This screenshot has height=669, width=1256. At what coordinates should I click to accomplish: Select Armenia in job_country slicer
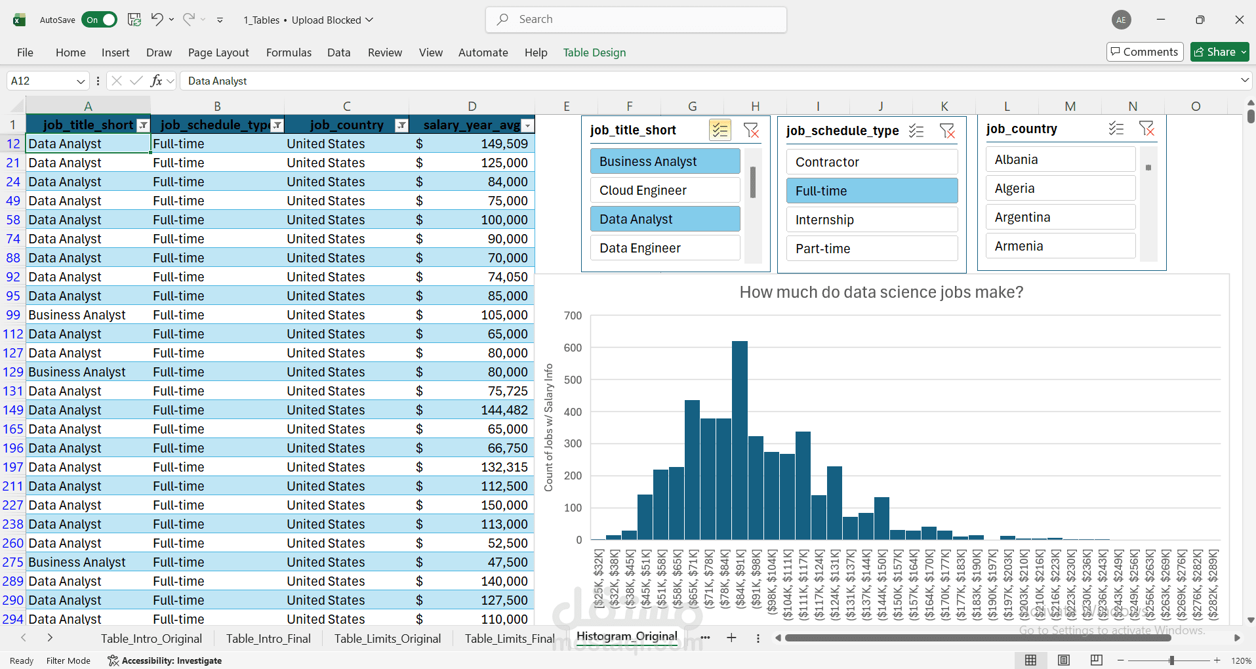click(1061, 246)
